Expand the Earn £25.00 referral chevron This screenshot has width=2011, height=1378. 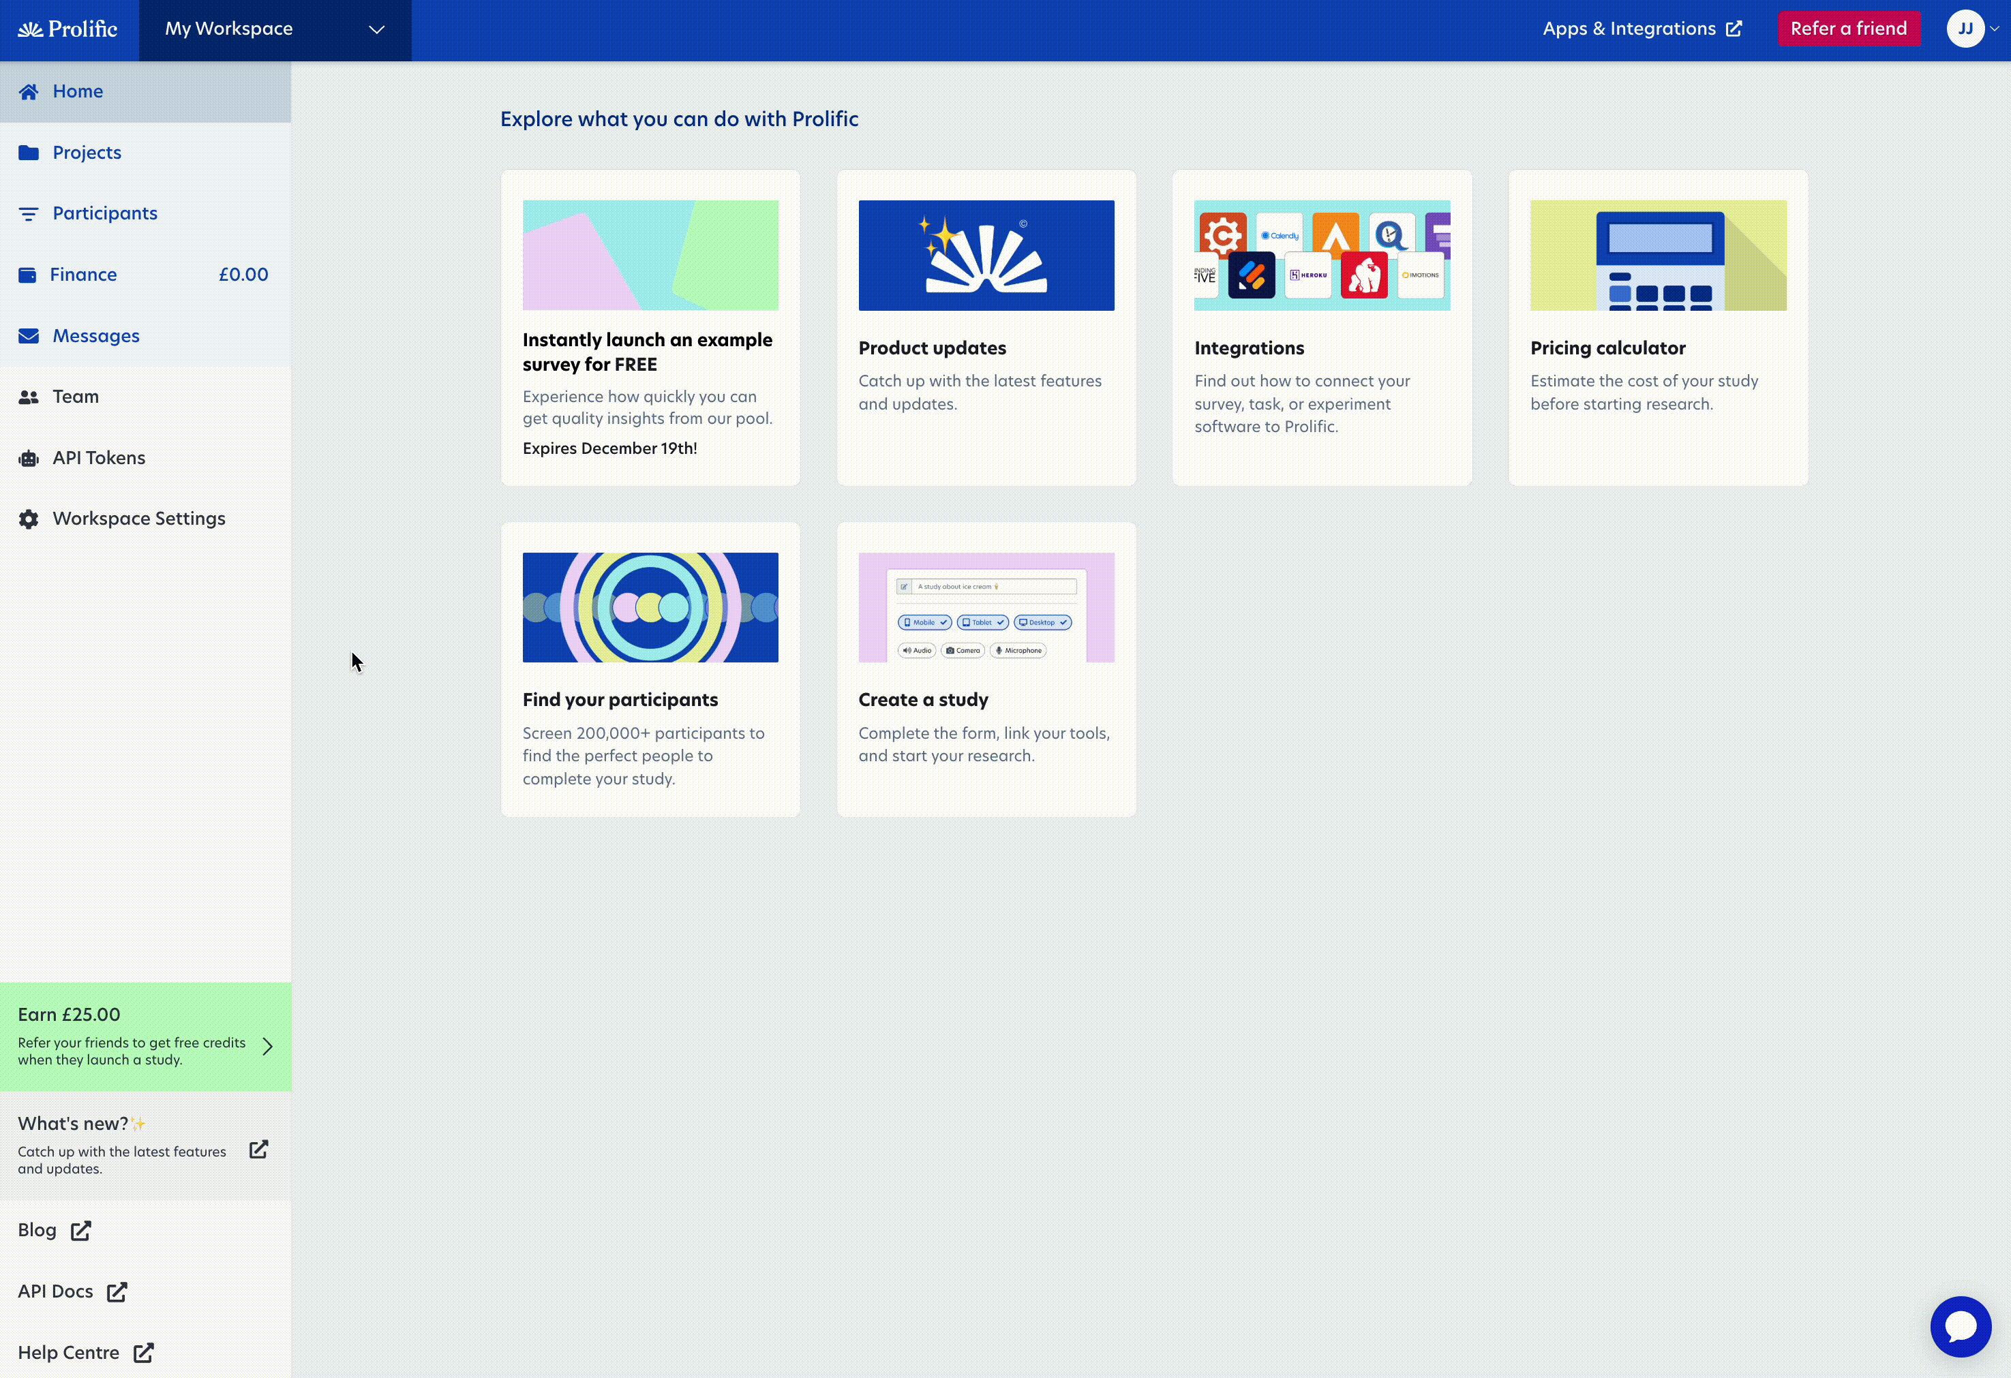267,1047
